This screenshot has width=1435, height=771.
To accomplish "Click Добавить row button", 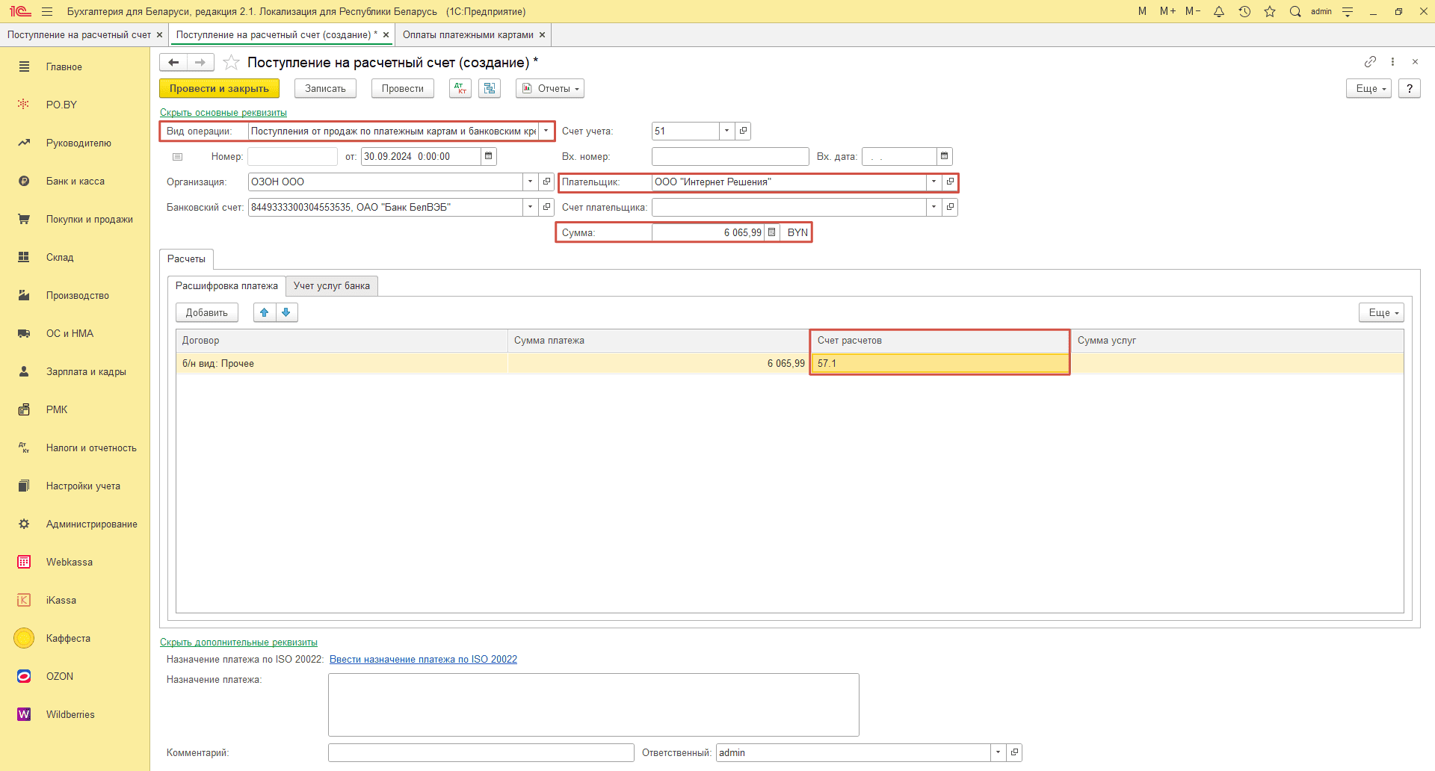I will [x=207, y=312].
